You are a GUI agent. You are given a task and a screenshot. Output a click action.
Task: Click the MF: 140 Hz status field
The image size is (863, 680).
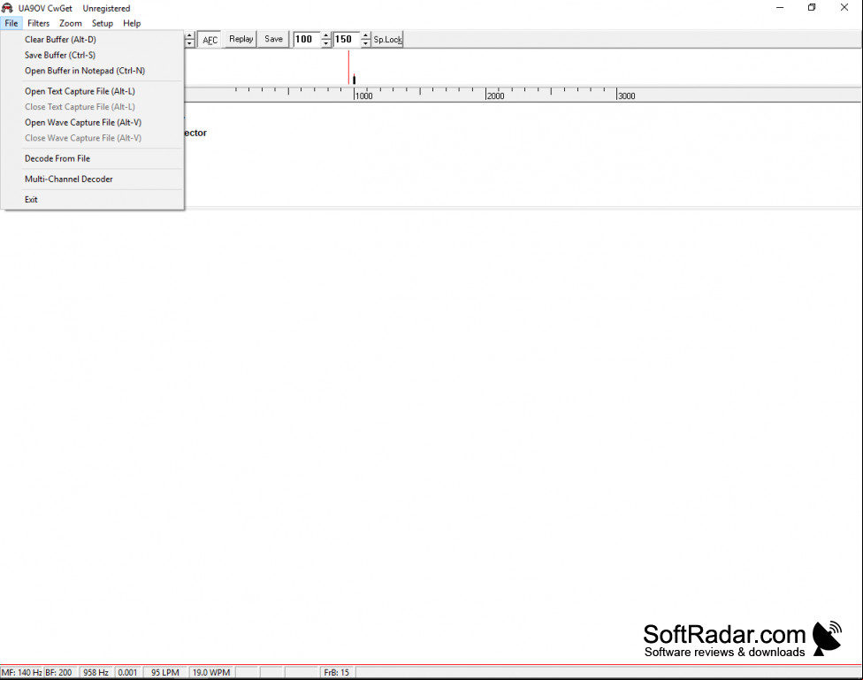click(21, 672)
